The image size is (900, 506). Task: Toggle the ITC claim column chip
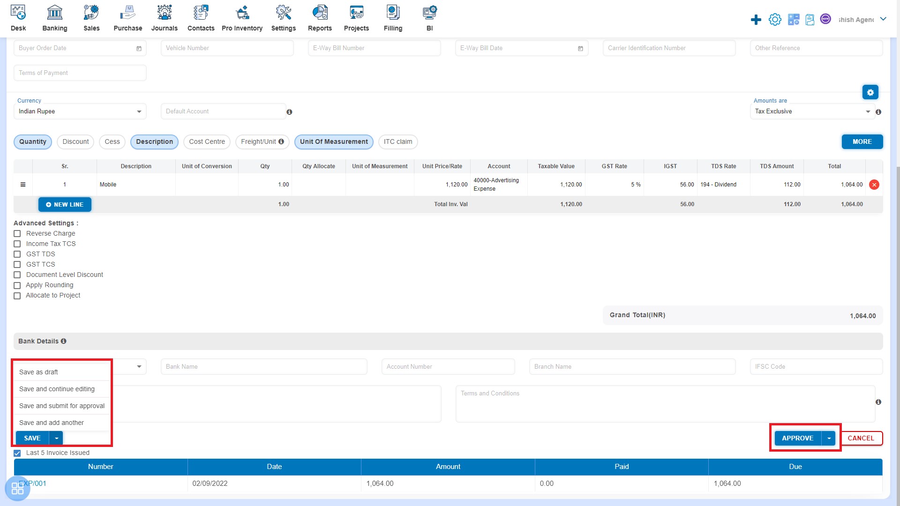398,142
